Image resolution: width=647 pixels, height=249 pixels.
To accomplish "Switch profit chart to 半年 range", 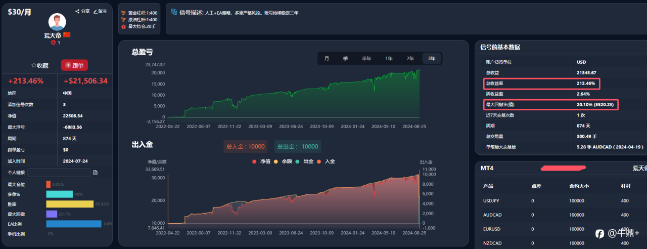I will [x=366, y=58].
